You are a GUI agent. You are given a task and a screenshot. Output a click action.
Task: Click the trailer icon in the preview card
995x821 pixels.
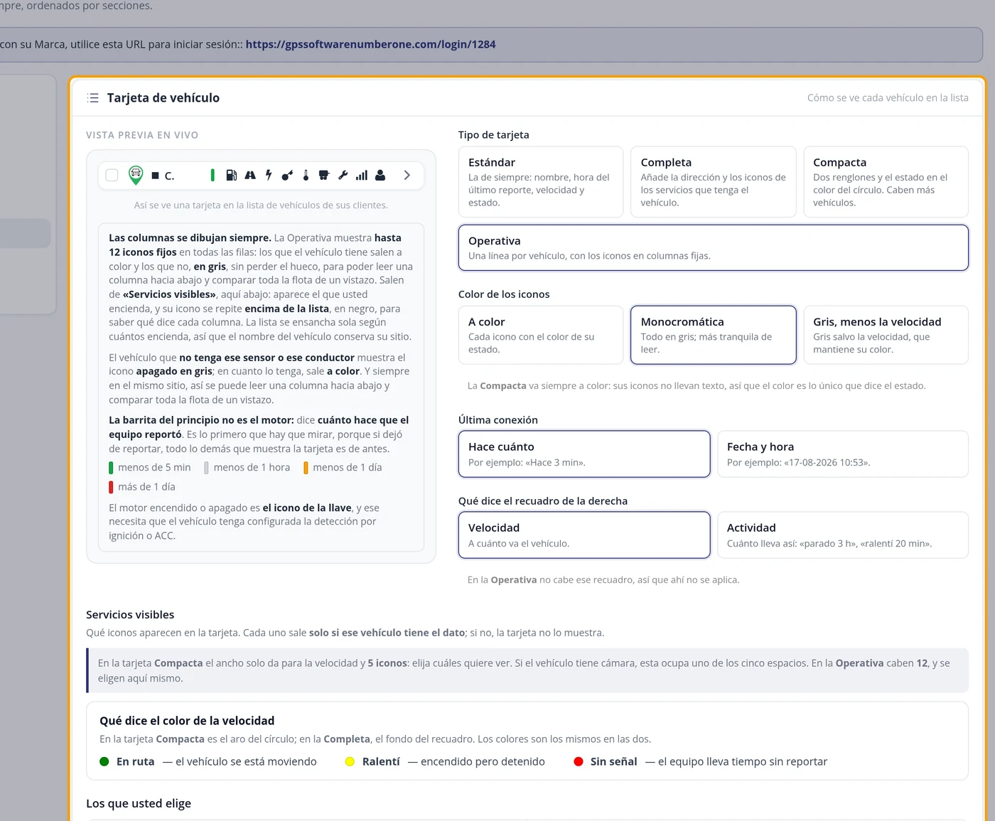click(324, 175)
